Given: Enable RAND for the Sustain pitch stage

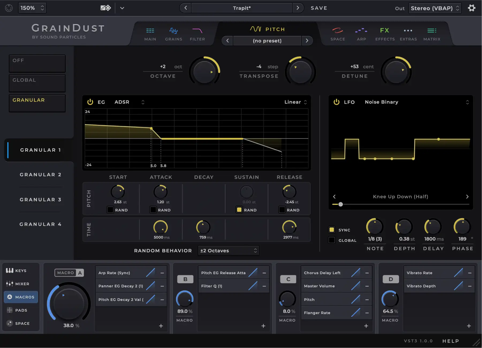Looking at the screenshot, I should (239, 210).
